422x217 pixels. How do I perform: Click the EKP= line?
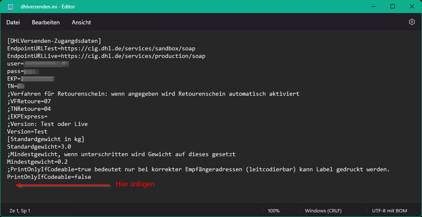31,79
